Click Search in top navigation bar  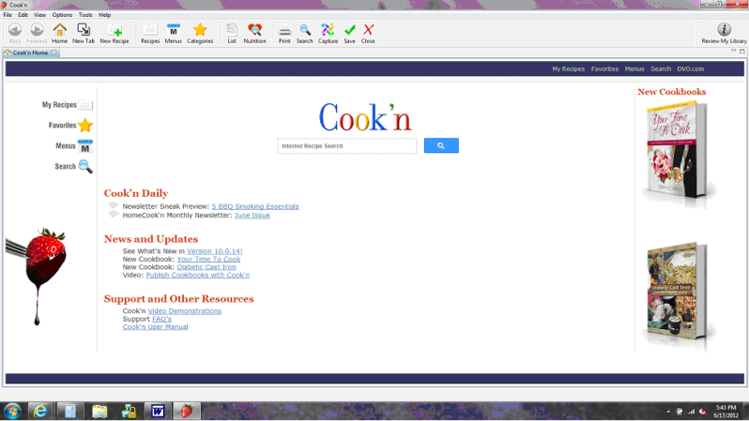[x=661, y=68]
